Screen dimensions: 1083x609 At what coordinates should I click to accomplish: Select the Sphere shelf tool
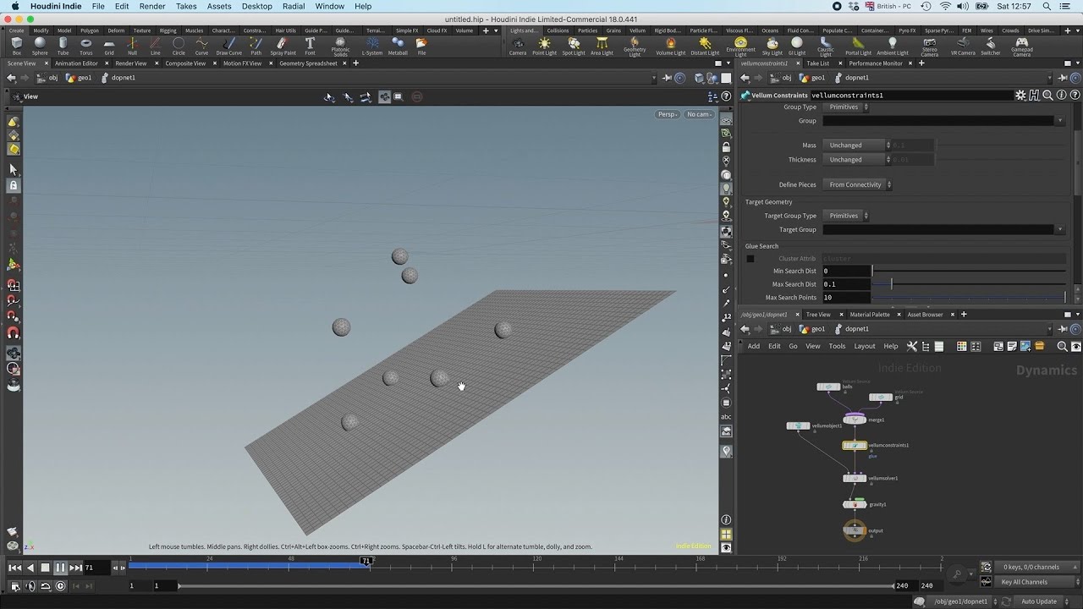[x=40, y=46]
